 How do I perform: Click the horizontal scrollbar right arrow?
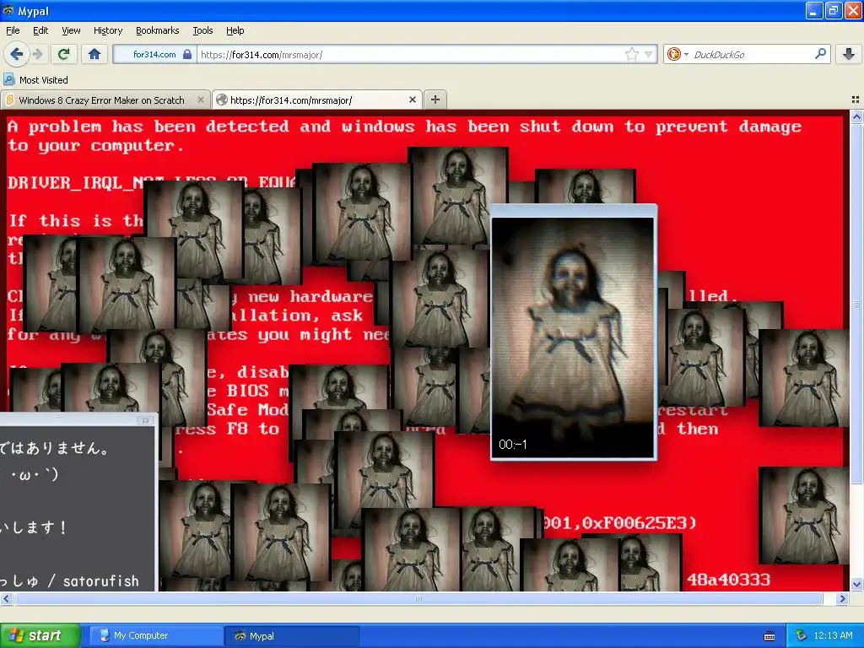pos(841,598)
